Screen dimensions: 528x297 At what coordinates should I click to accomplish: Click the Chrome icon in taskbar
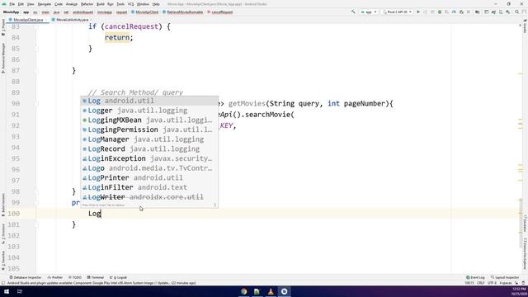[244, 291]
